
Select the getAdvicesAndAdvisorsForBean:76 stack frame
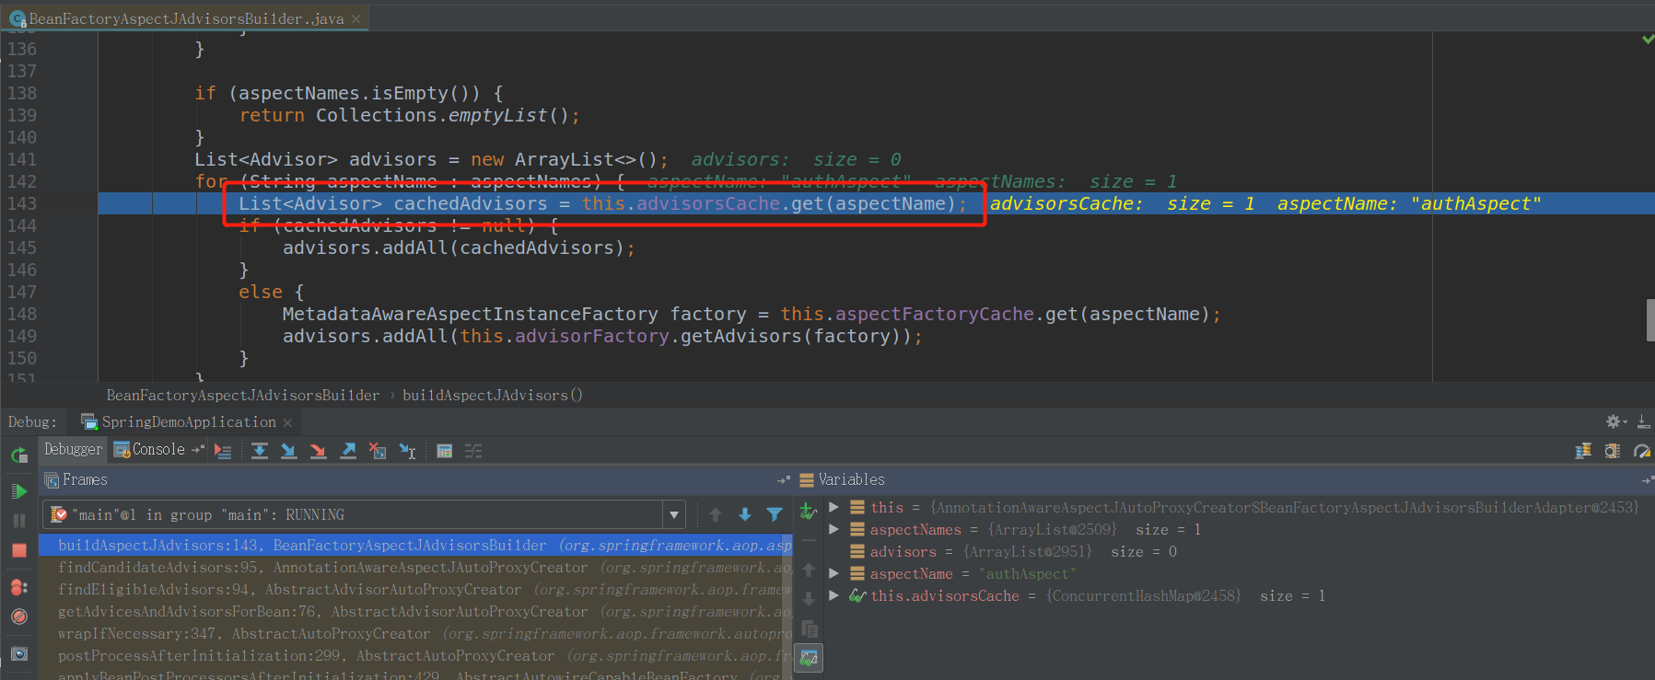click(415, 612)
